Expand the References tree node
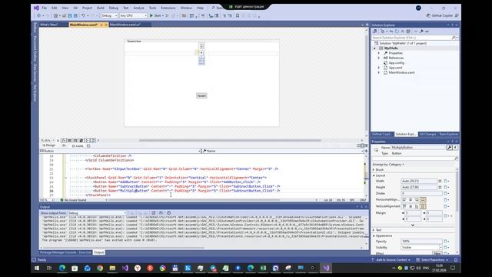492x277 pixels. tap(379, 58)
